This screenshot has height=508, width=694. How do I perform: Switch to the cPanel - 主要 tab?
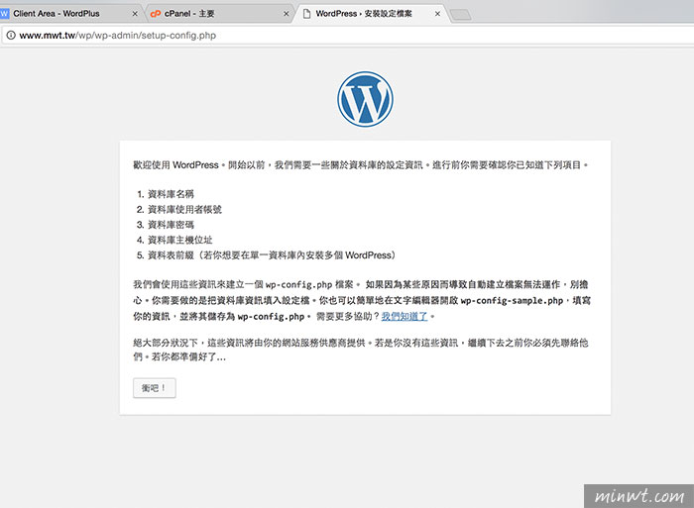pyautogui.click(x=219, y=14)
